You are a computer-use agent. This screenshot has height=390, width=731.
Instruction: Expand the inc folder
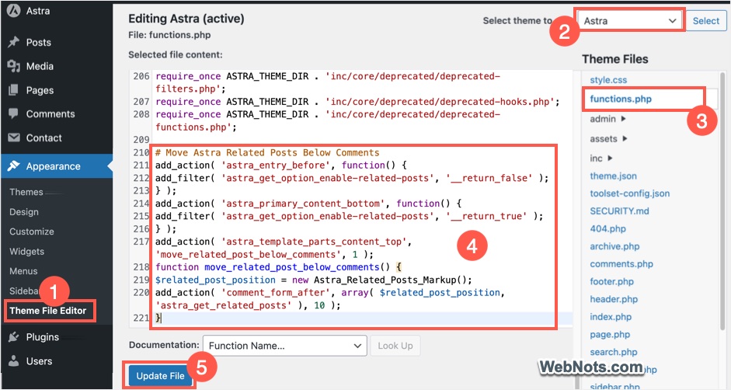tap(601, 158)
